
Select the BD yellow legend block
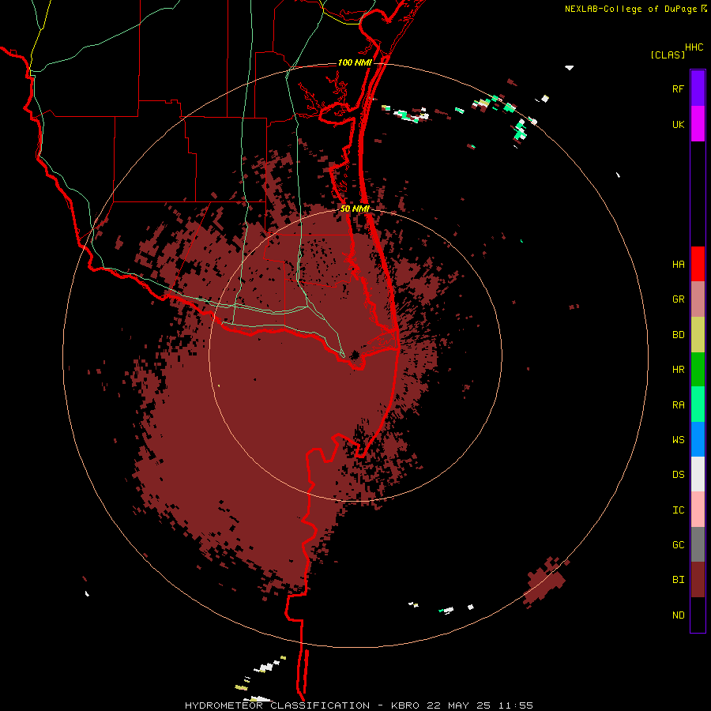click(x=698, y=335)
